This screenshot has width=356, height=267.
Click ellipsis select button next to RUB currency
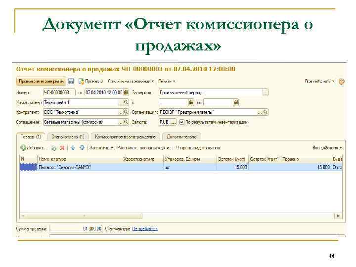pos(173,122)
